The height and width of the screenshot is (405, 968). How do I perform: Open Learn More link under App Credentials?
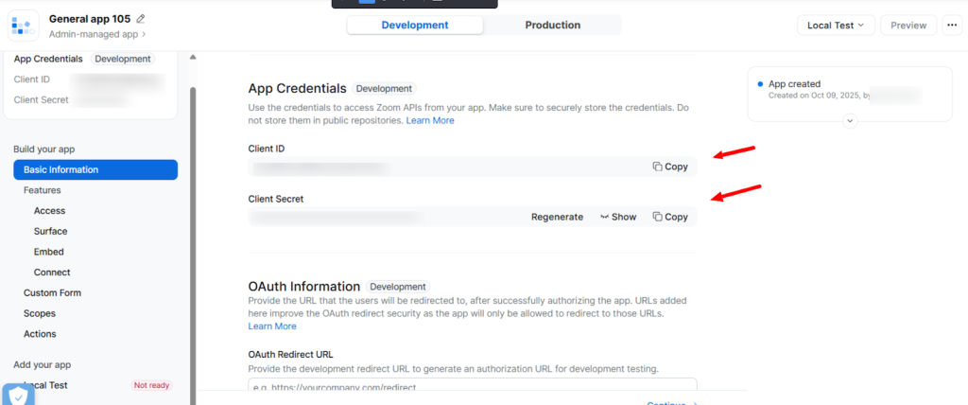click(430, 120)
